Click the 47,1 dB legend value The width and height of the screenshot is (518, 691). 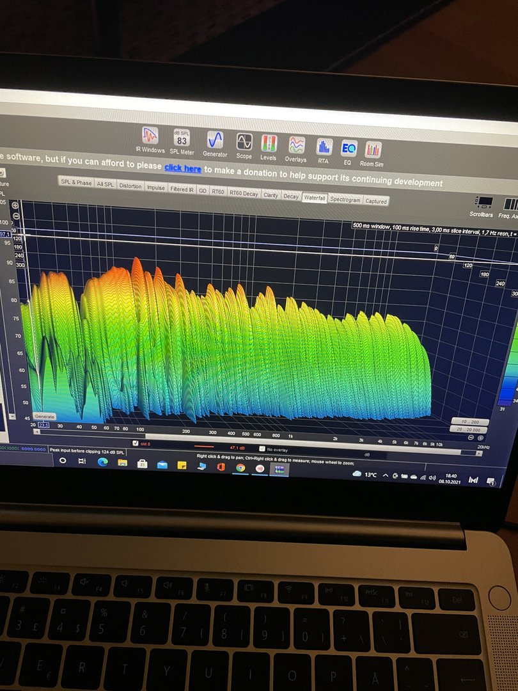[237, 448]
